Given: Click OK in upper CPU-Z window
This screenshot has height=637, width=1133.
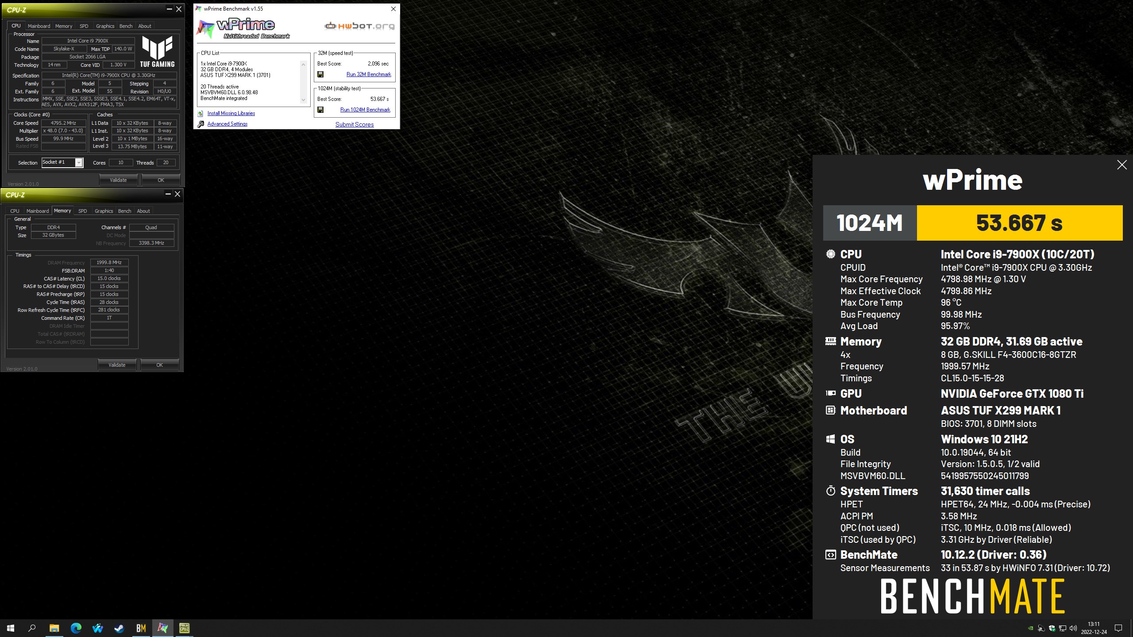Looking at the screenshot, I should [x=161, y=180].
